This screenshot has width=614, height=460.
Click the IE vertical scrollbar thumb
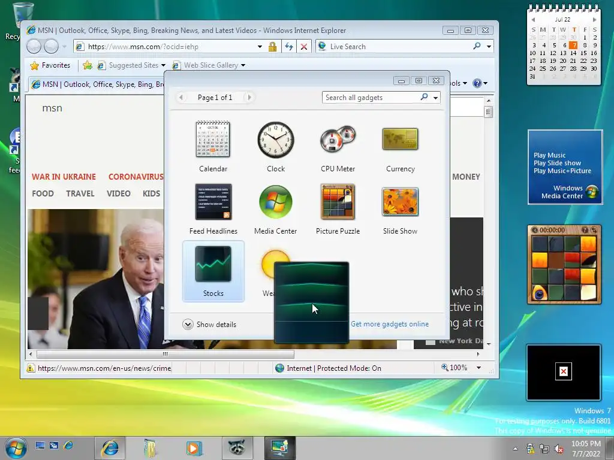tap(488, 112)
